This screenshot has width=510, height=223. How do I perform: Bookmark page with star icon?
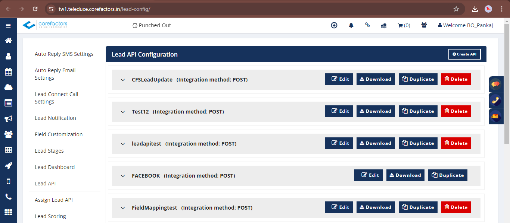coord(456,9)
